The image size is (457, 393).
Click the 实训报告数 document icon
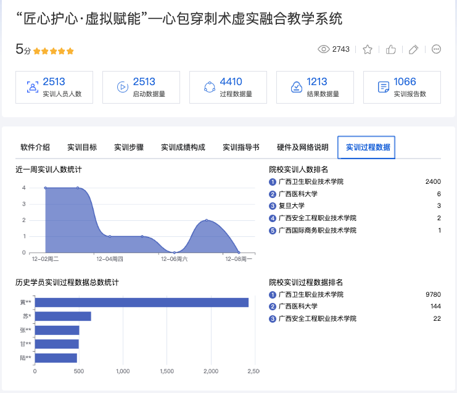point(383,87)
